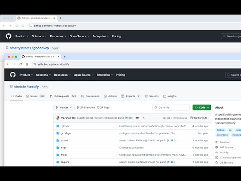Open new tab in testify window
The image size is (241, 181).
[65, 57]
